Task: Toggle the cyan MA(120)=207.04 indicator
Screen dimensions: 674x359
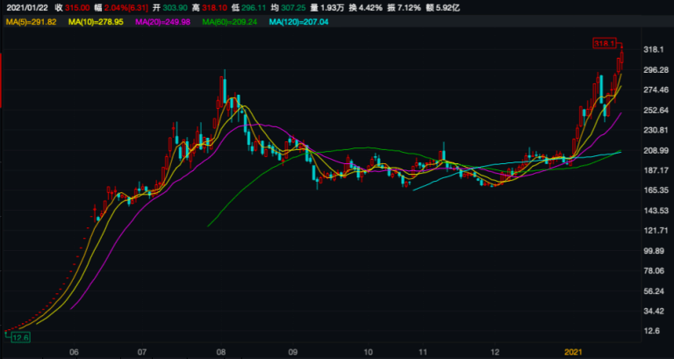Action: 298,20
